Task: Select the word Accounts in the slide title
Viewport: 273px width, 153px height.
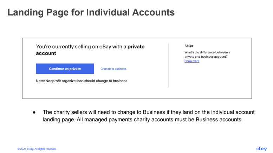Action: click(154, 12)
